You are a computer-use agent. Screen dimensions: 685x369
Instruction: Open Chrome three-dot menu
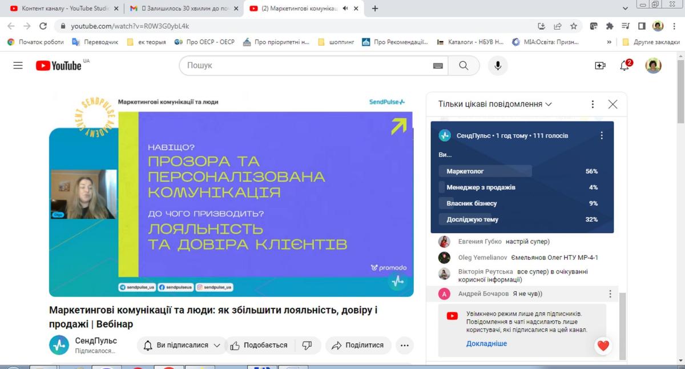click(674, 26)
